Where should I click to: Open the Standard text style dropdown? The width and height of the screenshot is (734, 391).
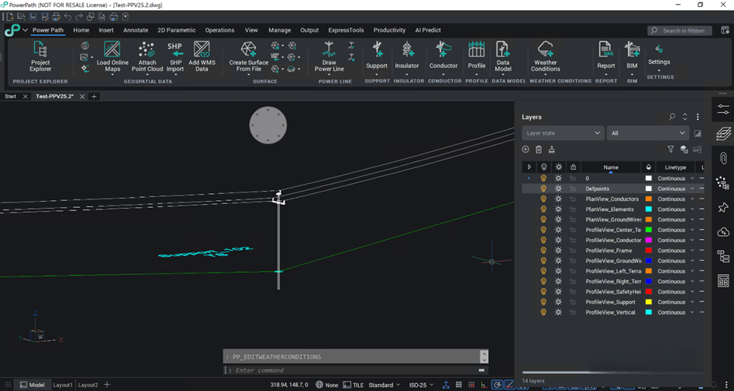click(x=385, y=385)
